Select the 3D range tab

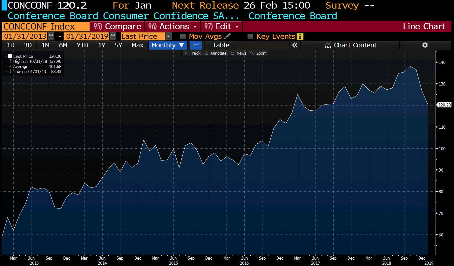coord(28,45)
